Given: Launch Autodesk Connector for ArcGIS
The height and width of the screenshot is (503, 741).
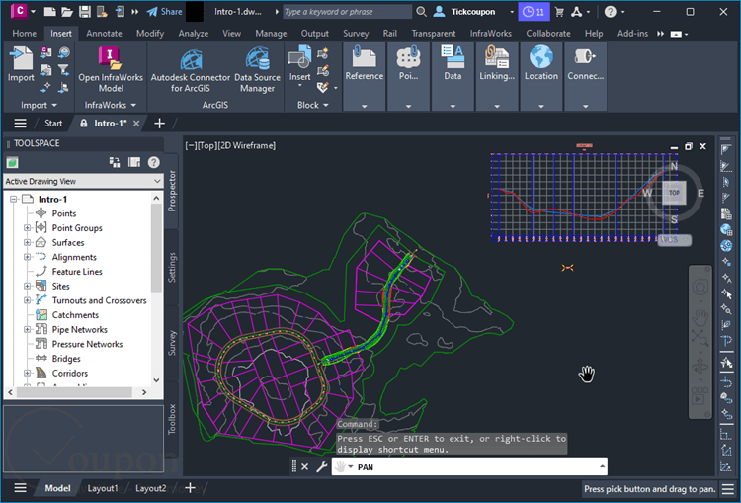Looking at the screenshot, I should (x=191, y=69).
